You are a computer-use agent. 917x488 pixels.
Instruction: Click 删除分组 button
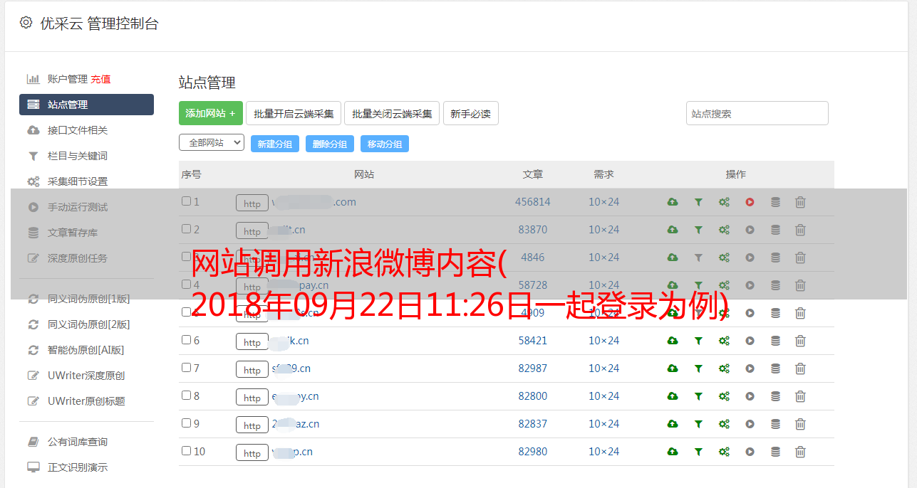click(330, 144)
